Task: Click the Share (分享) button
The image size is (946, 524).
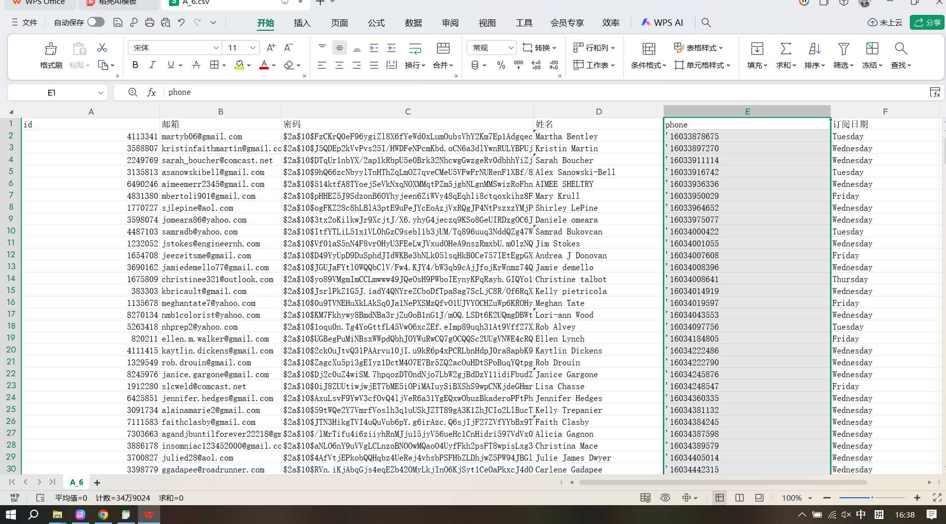Action: [927, 22]
